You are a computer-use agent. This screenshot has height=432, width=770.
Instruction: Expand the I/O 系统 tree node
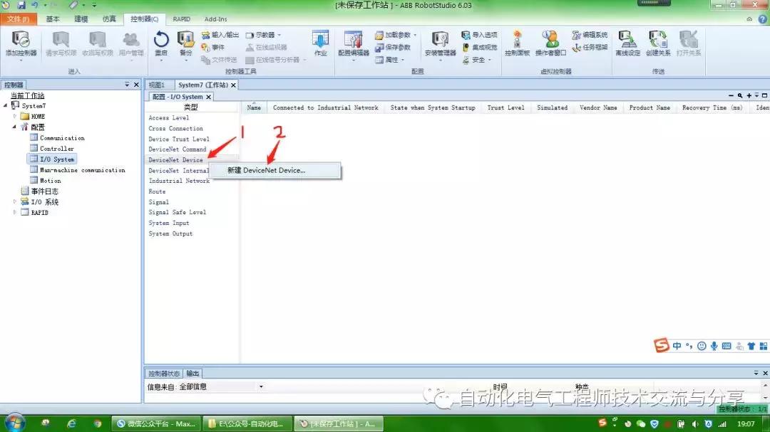click(x=15, y=201)
